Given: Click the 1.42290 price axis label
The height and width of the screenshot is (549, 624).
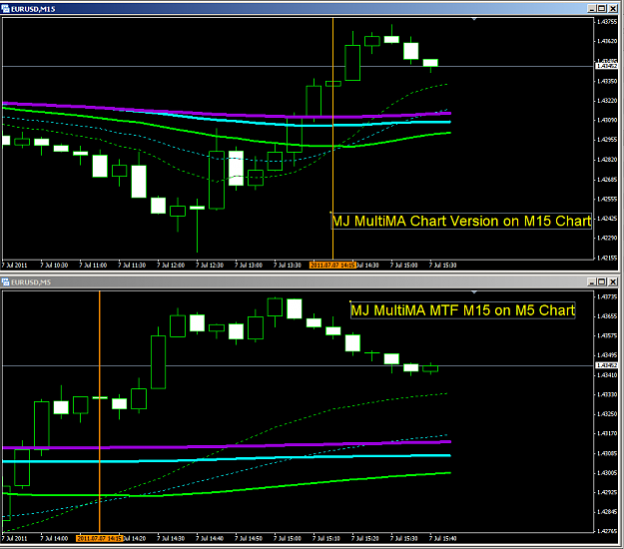Looking at the screenshot, I should (607, 238).
